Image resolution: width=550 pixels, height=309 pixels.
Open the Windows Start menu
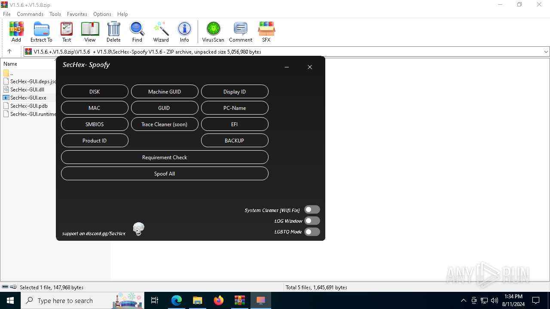pyautogui.click(x=10, y=300)
